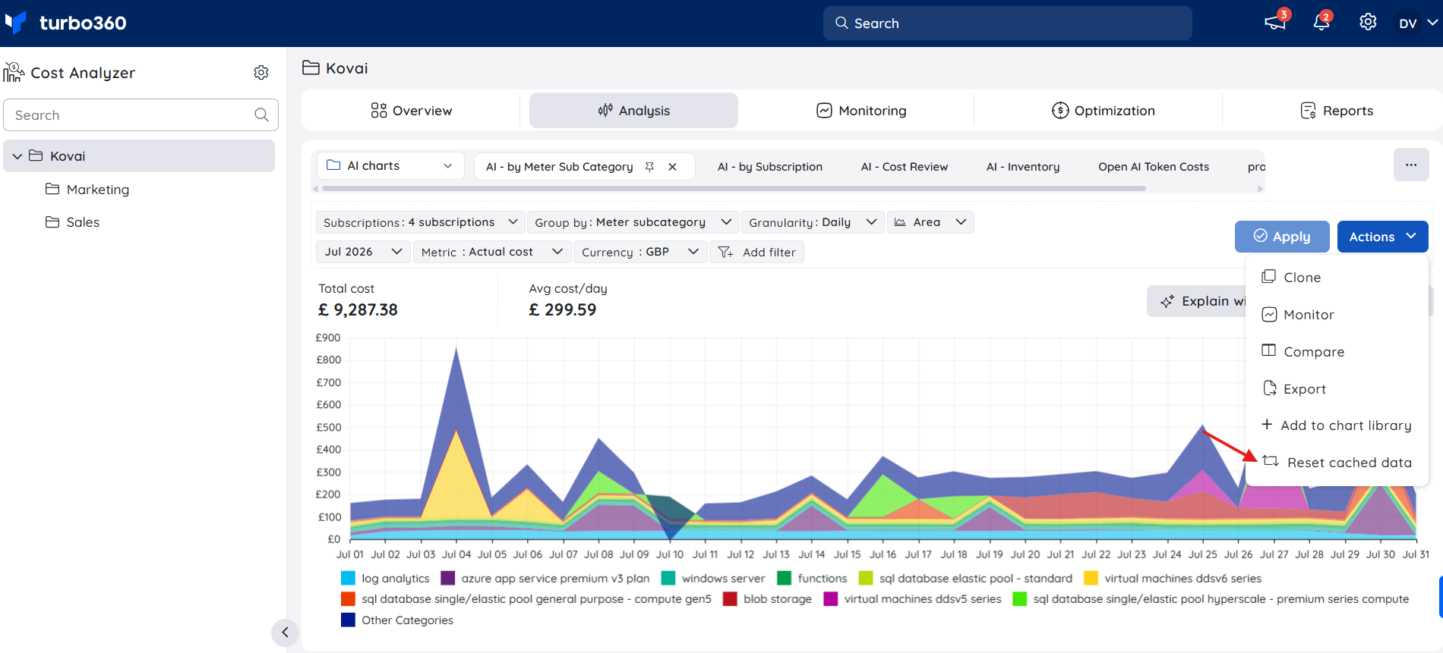Click the Clone menu icon
The image size is (1443, 653).
click(x=1268, y=277)
